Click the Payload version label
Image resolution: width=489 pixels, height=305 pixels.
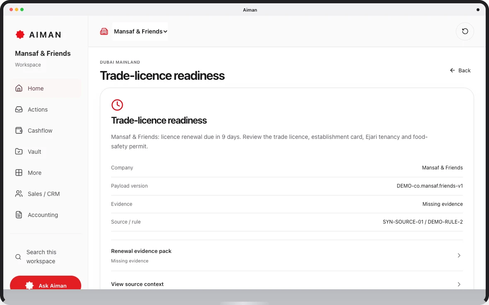click(129, 186)
